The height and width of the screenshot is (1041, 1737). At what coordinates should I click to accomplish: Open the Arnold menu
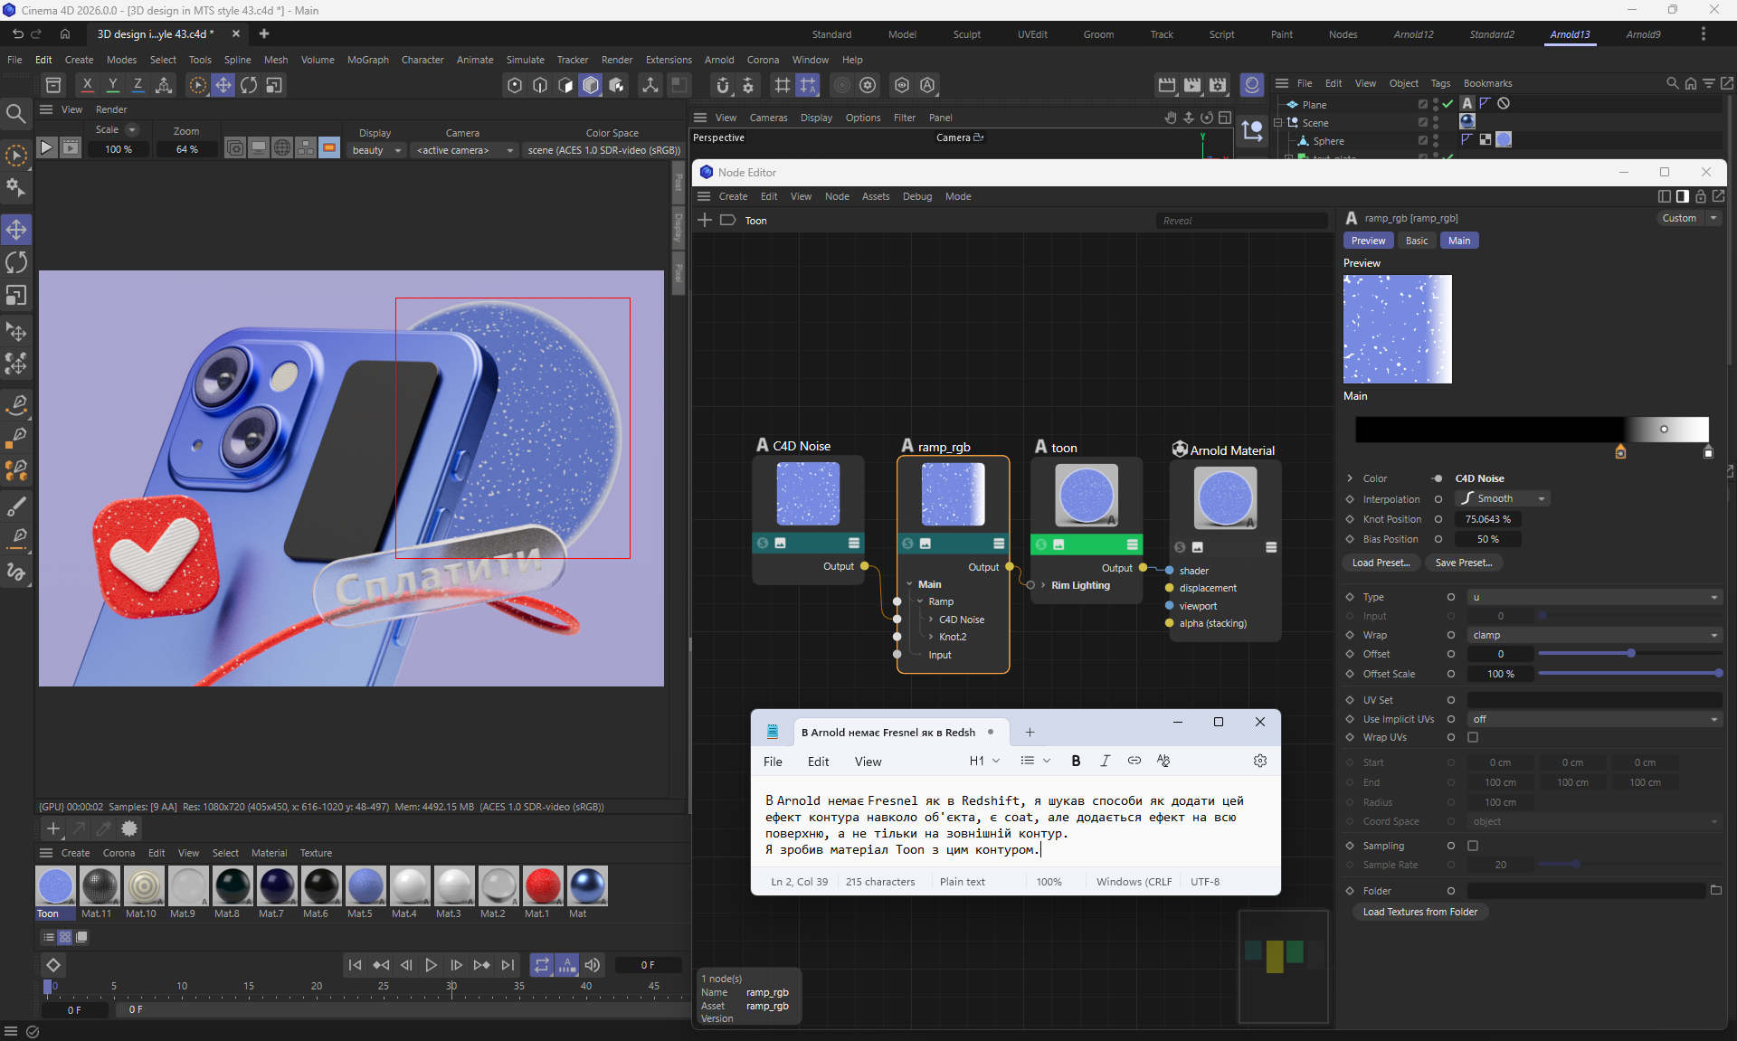[719, 60]
